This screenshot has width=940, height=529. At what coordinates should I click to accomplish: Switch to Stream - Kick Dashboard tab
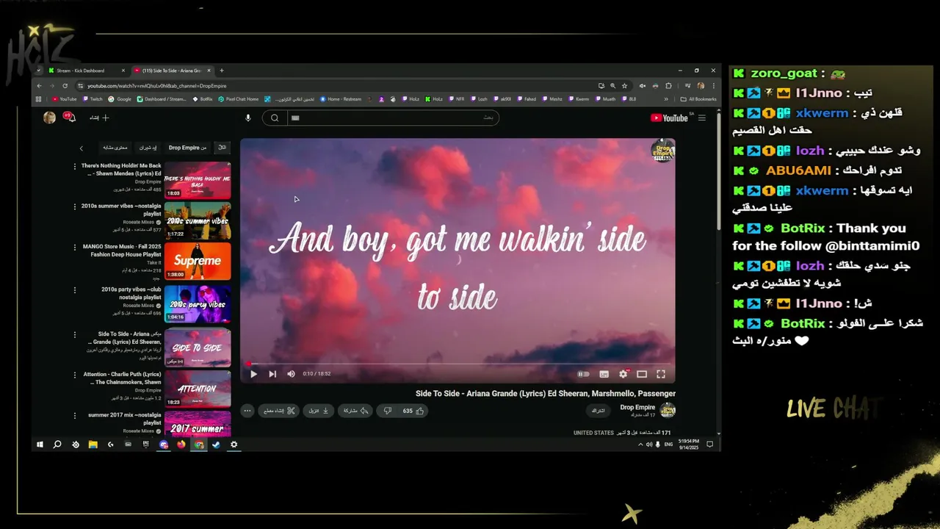point(87,71)
